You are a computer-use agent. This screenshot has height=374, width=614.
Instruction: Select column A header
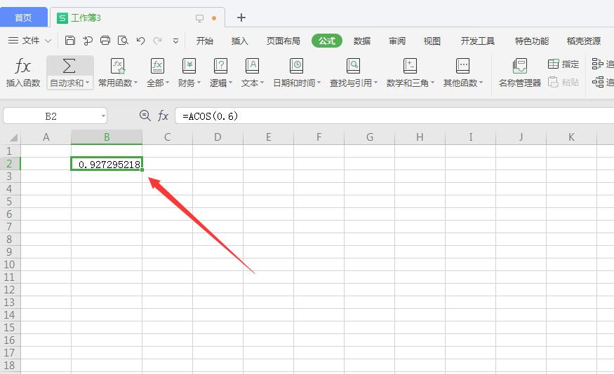pos(46,137)
